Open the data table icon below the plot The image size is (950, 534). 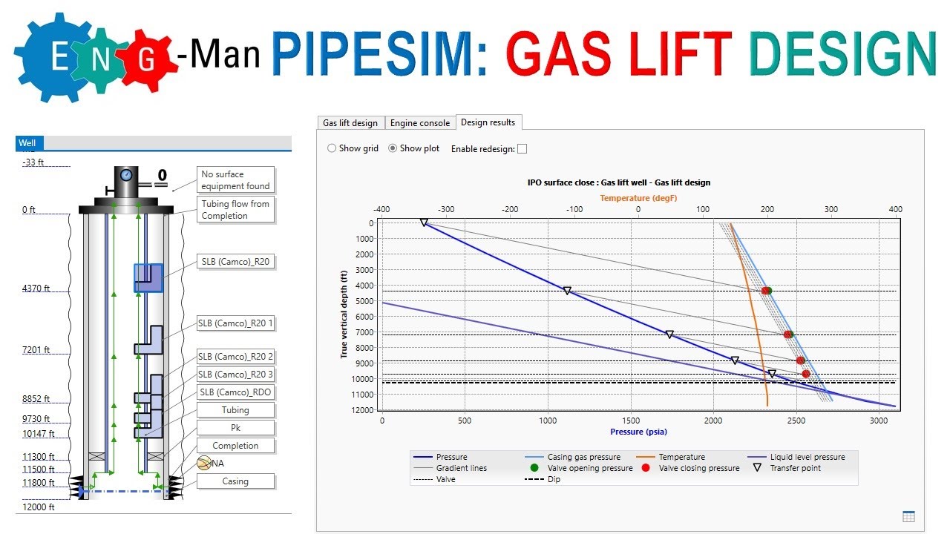click(908, 517)
